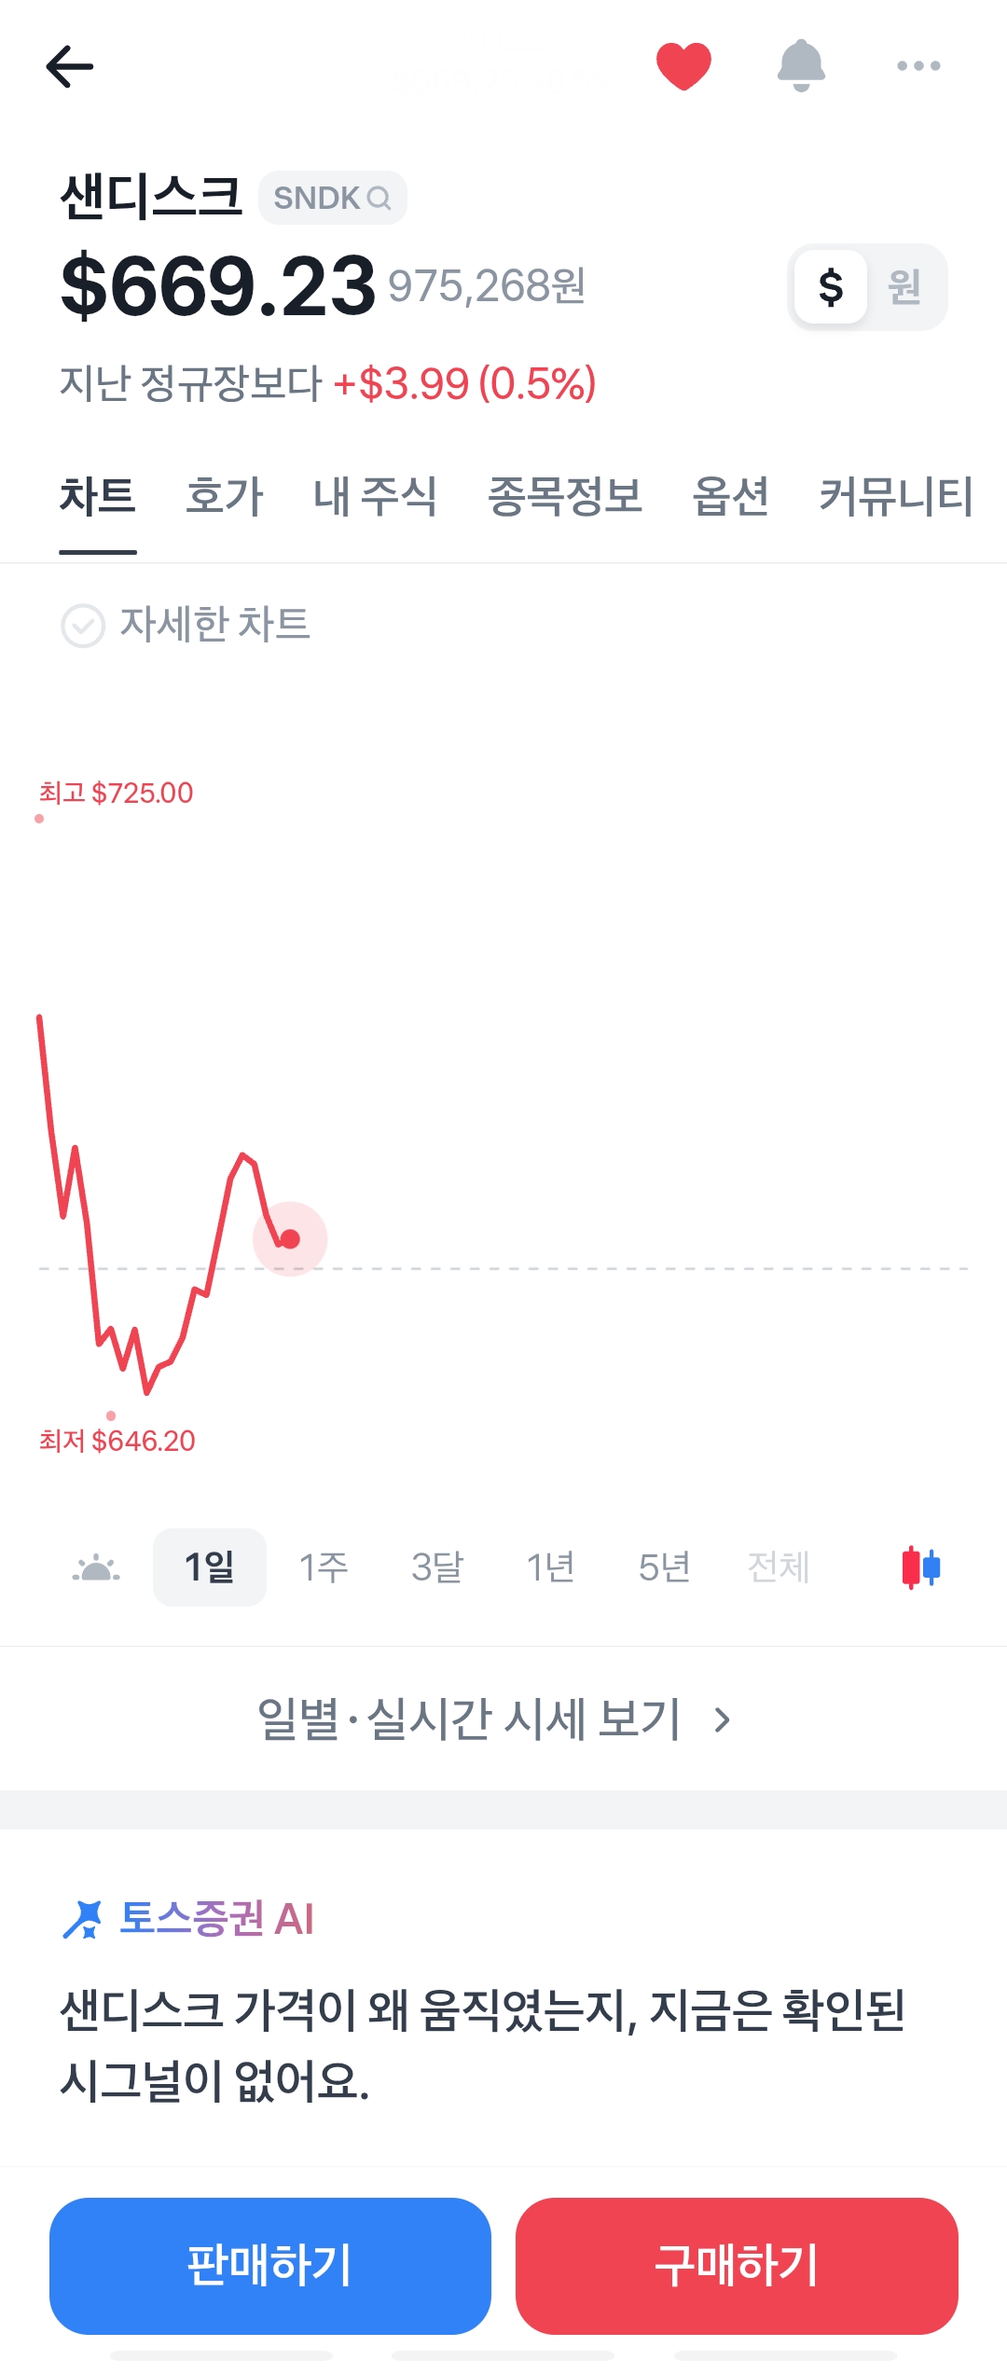The height and width of the screenshot is (2374, 1007).
Task: Open the 호가 tab
Action: pos(225,496)
